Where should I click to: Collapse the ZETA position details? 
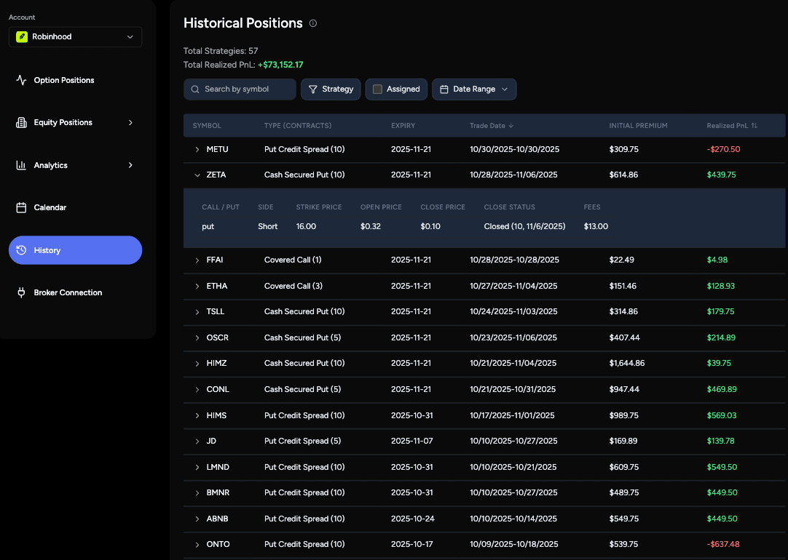point(196,175)
